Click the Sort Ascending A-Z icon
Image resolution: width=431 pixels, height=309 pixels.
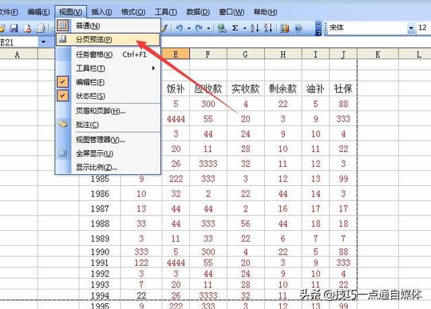click(255, 28)
